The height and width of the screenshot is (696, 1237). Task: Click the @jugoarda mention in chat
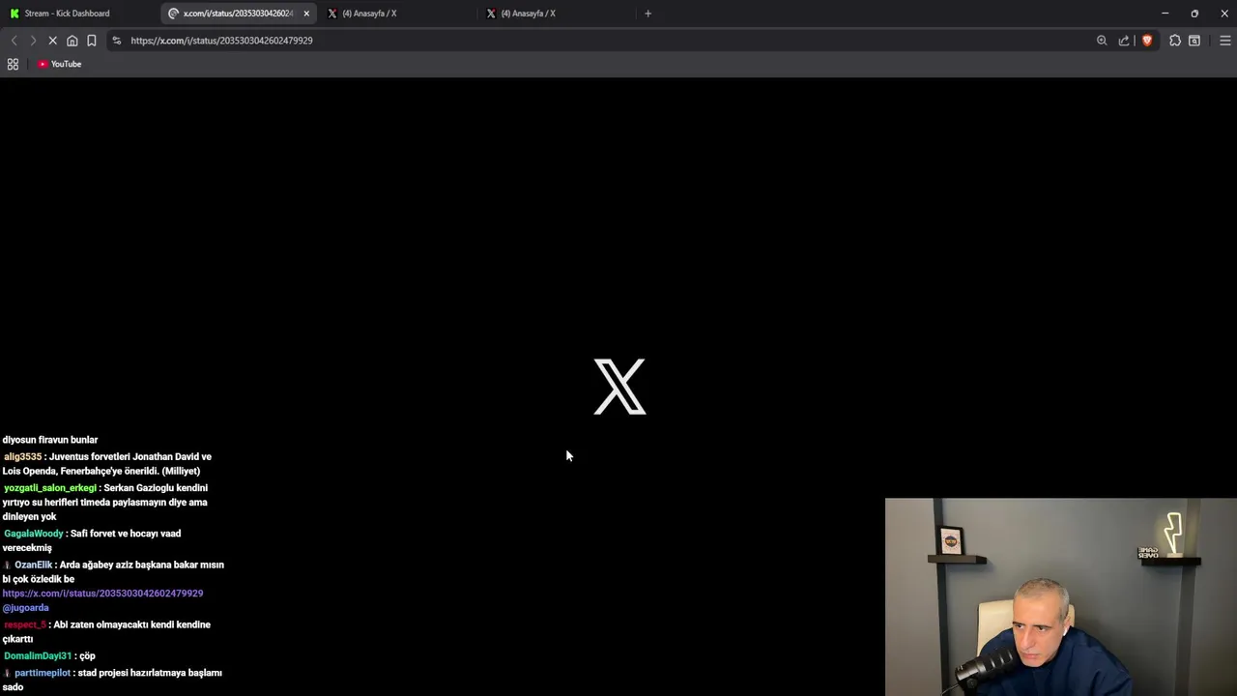pos(25,608)
